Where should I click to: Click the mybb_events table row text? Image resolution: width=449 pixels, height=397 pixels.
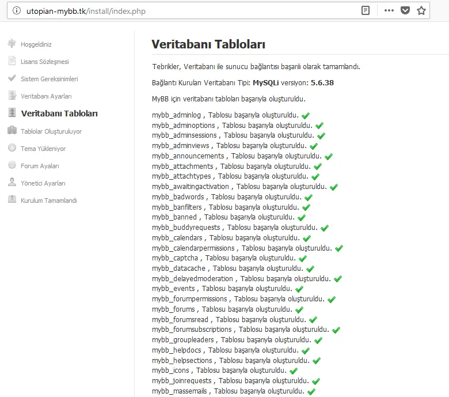point(222,288)
